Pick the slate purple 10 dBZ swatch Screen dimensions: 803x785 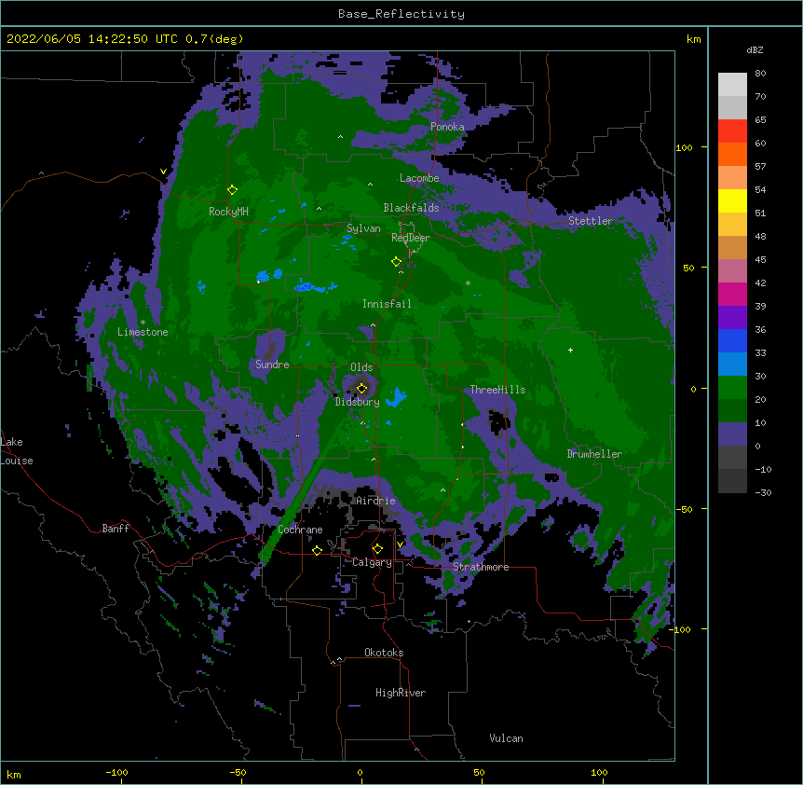732,434
